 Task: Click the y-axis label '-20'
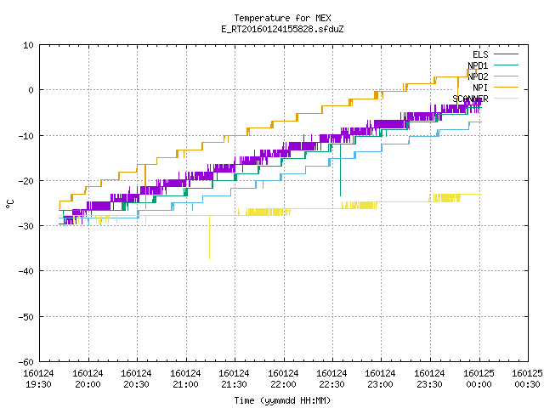coord(26,181)
